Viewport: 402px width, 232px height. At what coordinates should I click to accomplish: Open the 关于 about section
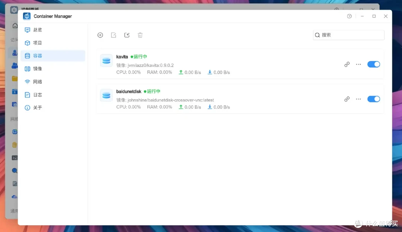tap(53, 107)
